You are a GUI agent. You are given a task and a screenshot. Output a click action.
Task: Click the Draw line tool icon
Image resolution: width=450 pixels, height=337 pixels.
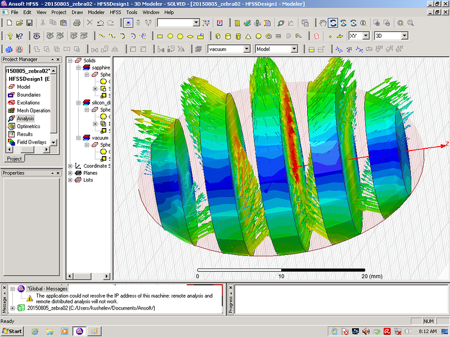coord(102,36)
